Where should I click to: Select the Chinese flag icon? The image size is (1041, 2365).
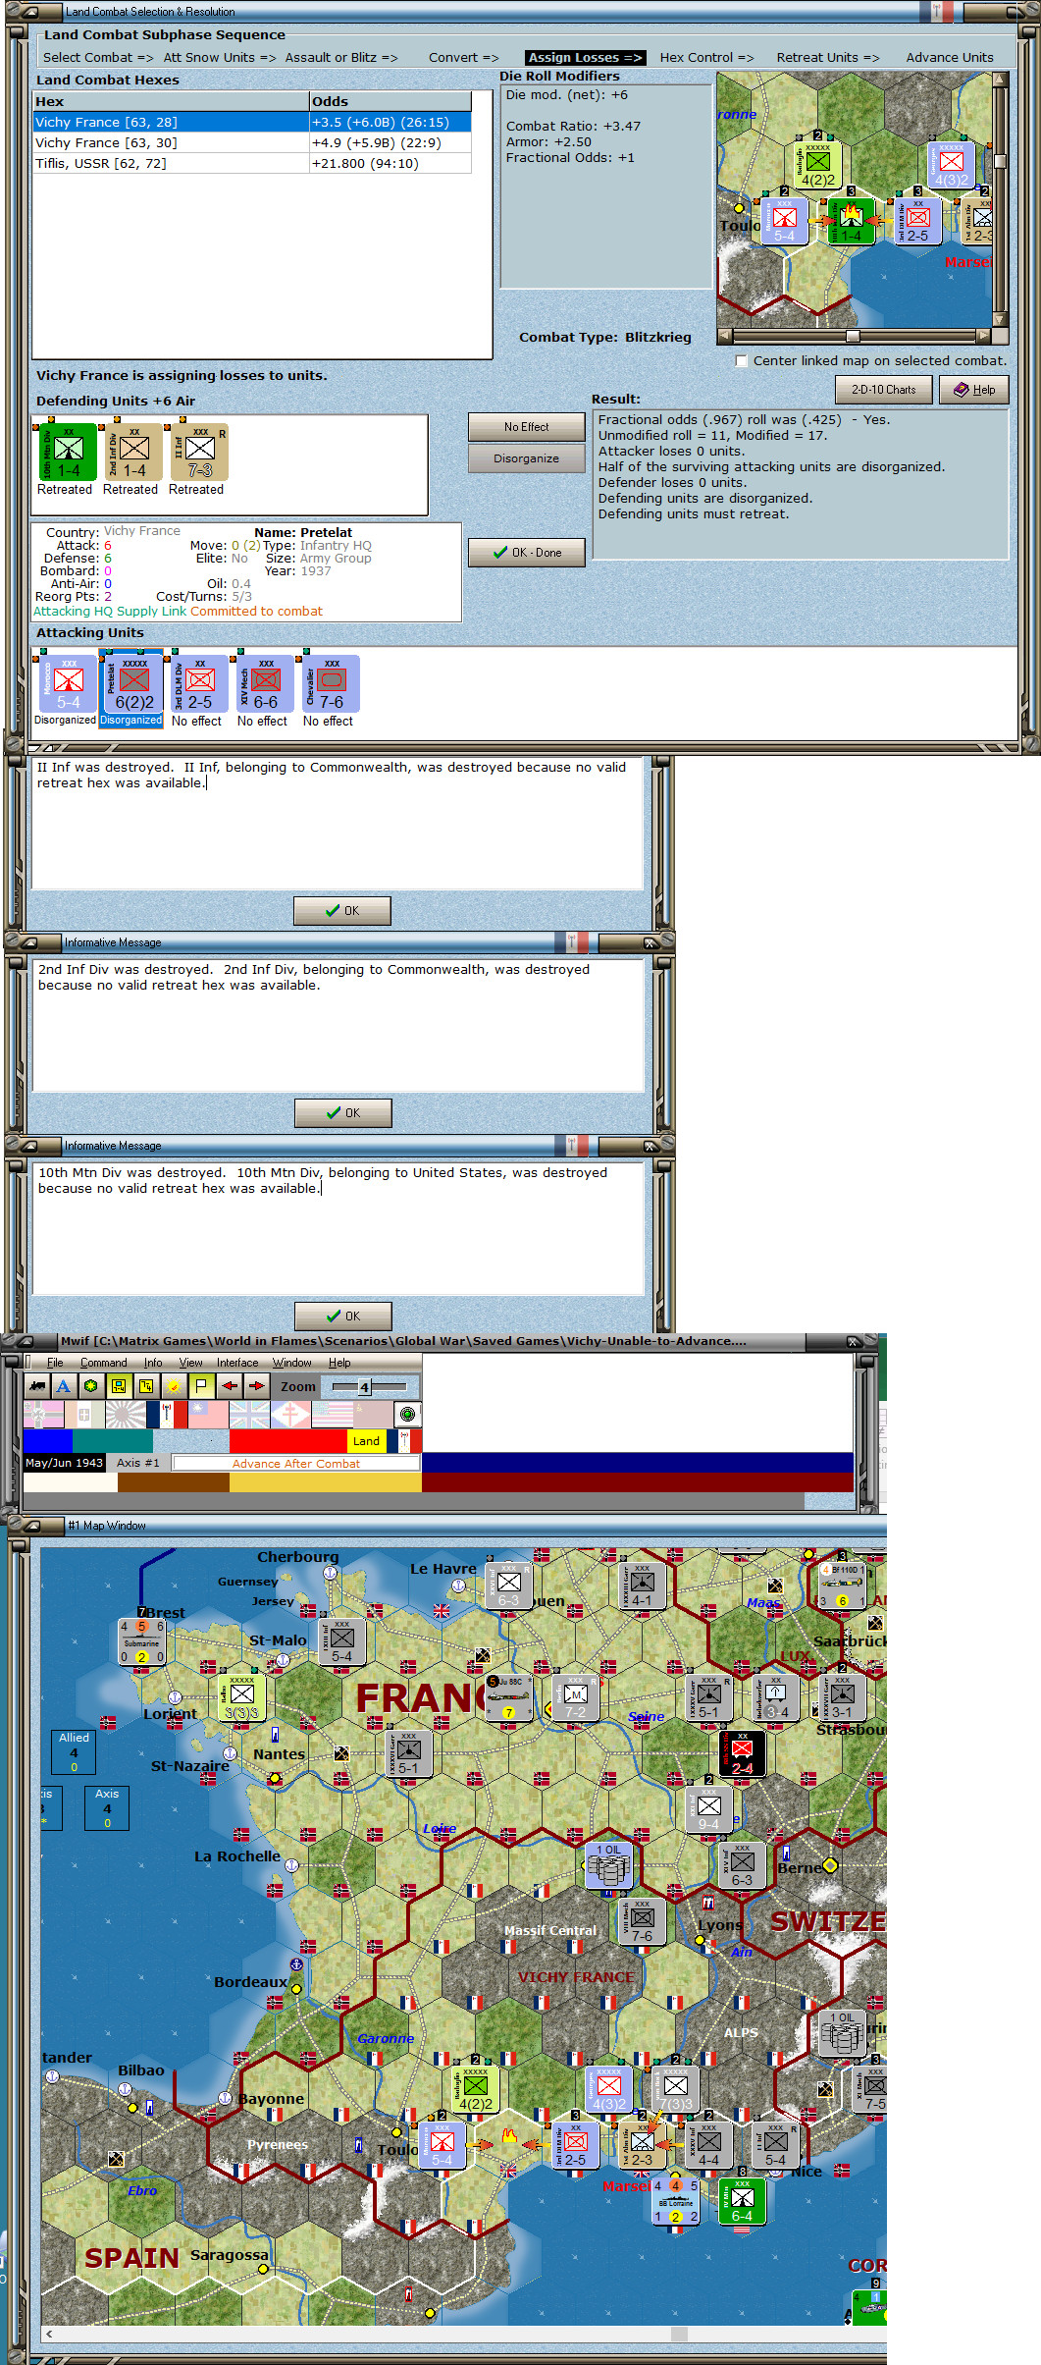coord(208,1415)
